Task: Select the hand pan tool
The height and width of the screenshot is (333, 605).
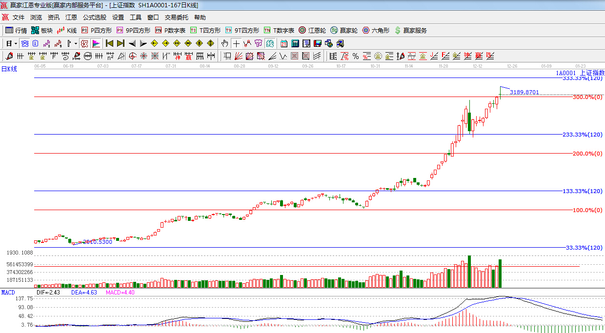Action: (x=224, y=43)
